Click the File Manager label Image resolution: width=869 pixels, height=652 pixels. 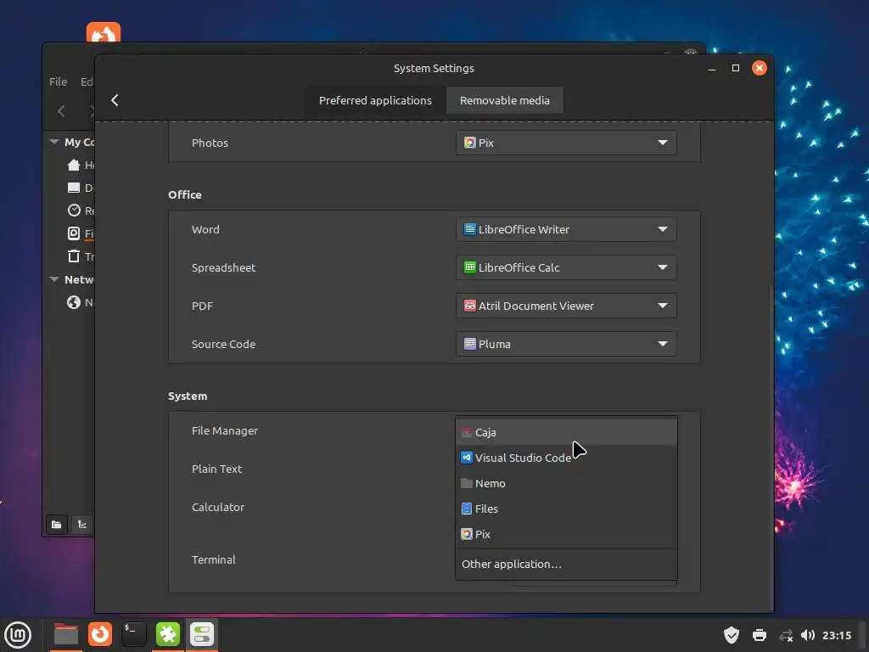(x=224, y=430)
